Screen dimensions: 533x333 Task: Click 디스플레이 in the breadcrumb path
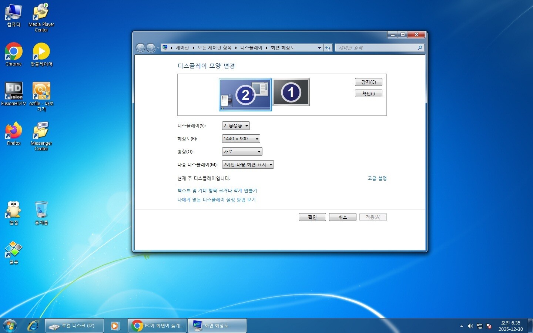click(x=251, y=48)
